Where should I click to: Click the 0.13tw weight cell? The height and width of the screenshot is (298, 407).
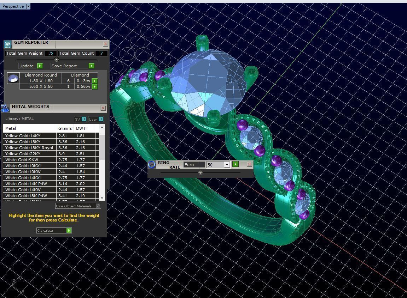coord(83,81)
